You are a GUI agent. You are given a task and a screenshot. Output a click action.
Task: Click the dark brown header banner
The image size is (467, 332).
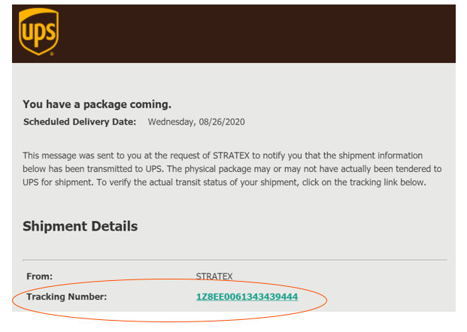click(256, 34)
